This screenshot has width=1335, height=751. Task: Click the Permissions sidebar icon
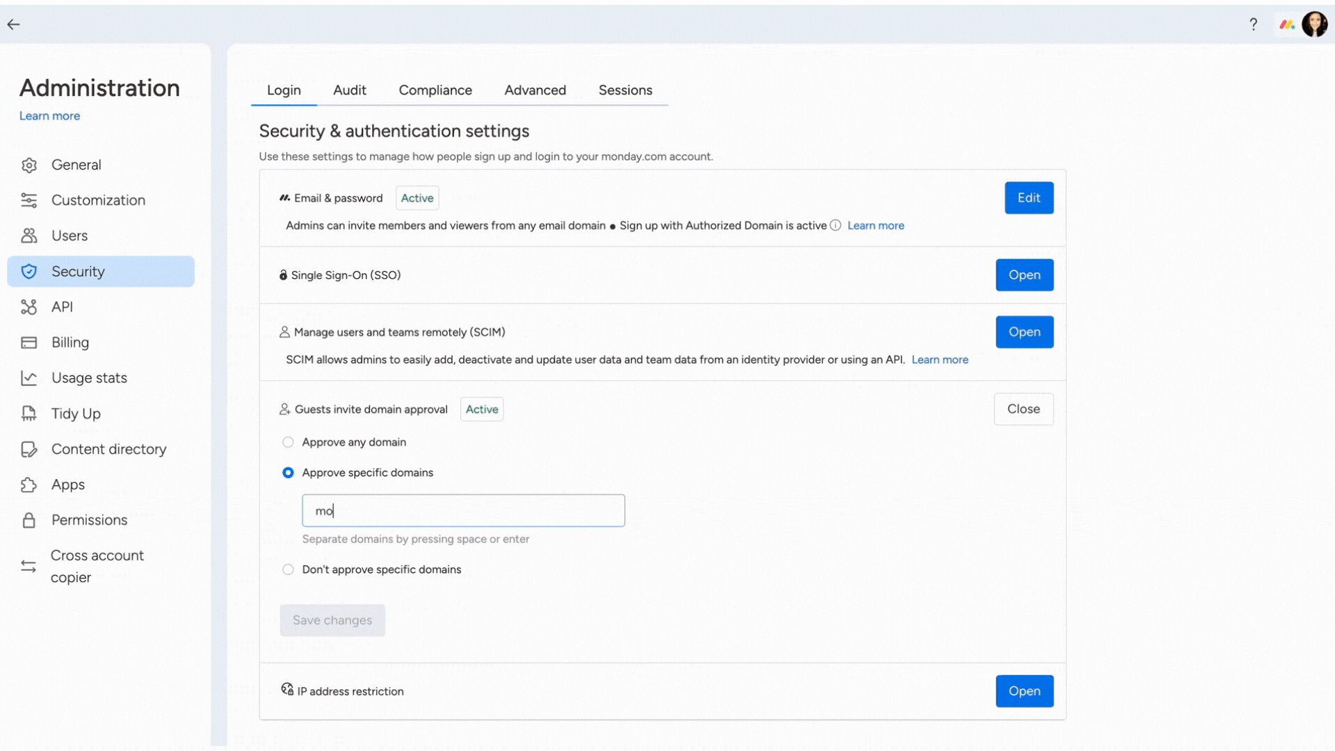[x=29, y=520]
